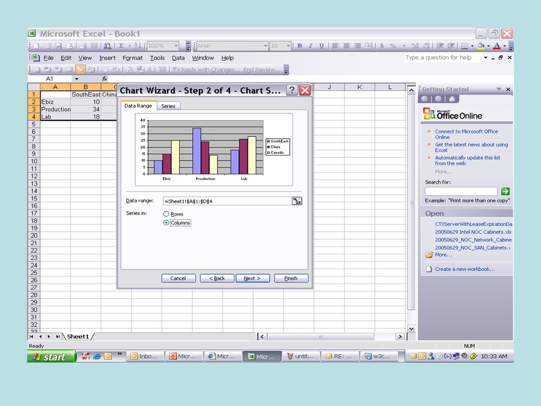
Task: Open the File menu
Action: tap(48, 58)
